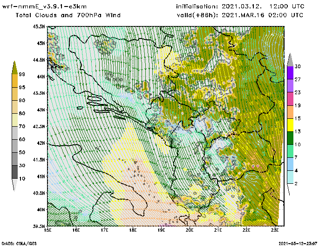Click the gray above-30 wind legend arrow
The height and width of the screenshot is (246, 326).
[x=290, y=60]
